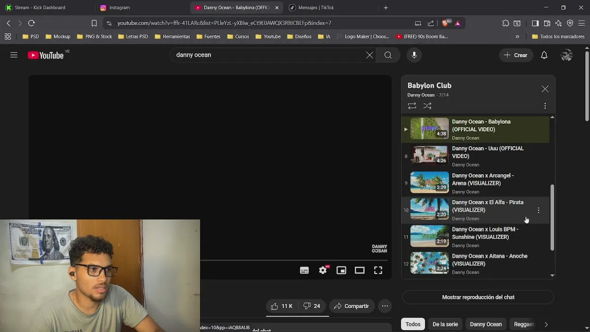This screenshot has height=332, width=590.
Task: Reload the page
Action: (x=31, y=23)
